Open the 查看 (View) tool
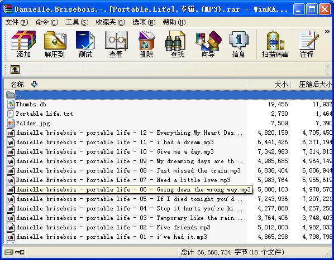Screen dimensions: 334x260 pyautogui.click(x=116, y=44)
